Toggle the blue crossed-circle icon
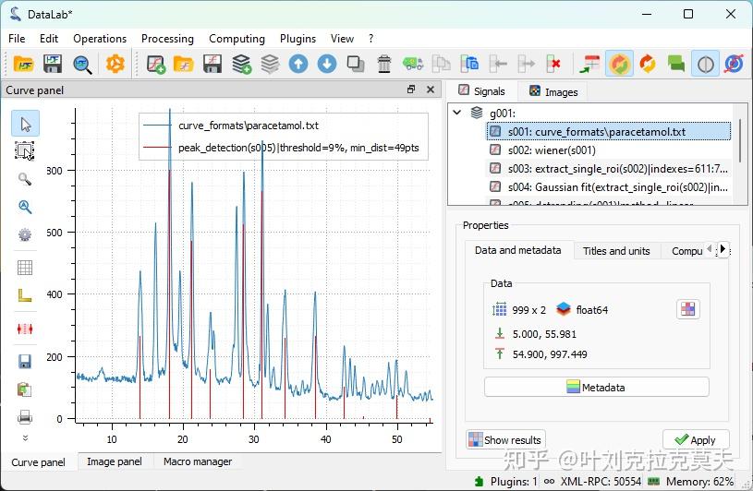Image resolution: width=753 pixels, height=491 pixels. [734, 64]
